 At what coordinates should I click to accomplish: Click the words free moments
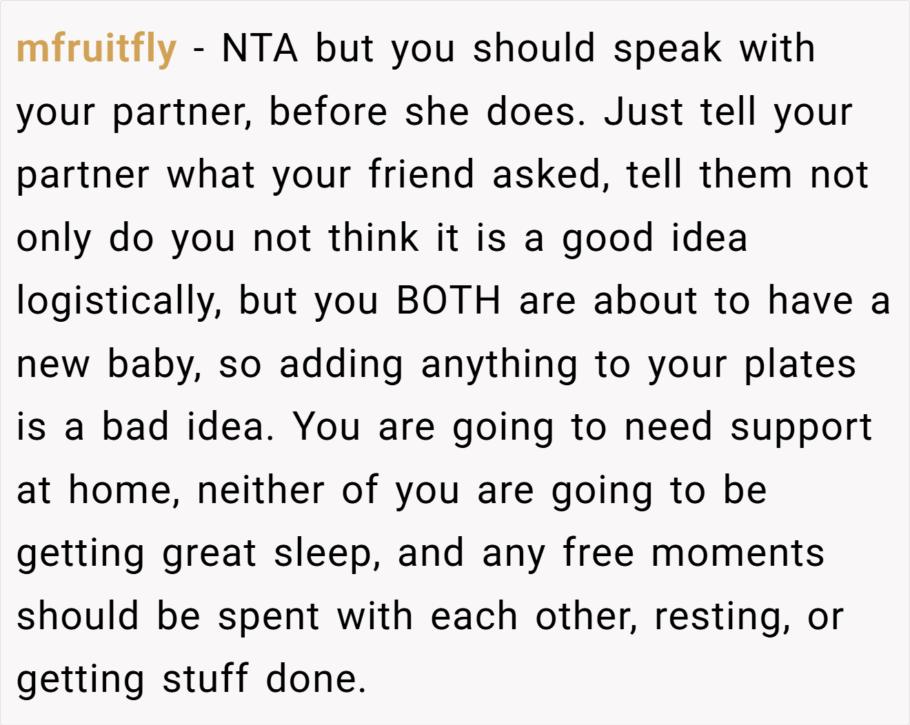pyautogui.click(x=694, y=553)
